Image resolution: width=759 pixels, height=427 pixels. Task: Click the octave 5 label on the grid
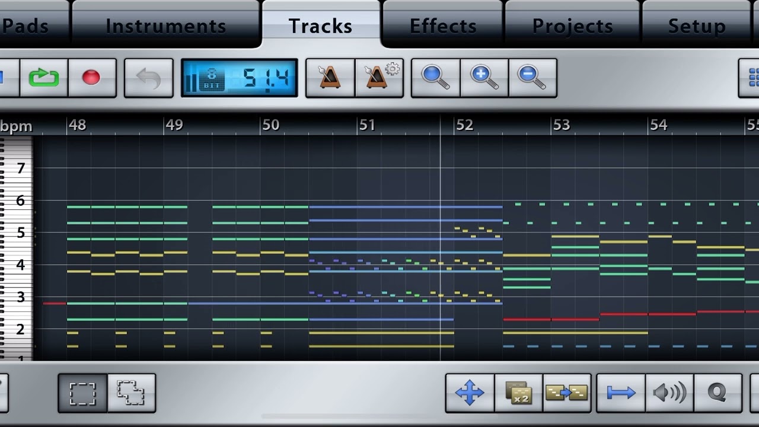click(21, 233)
